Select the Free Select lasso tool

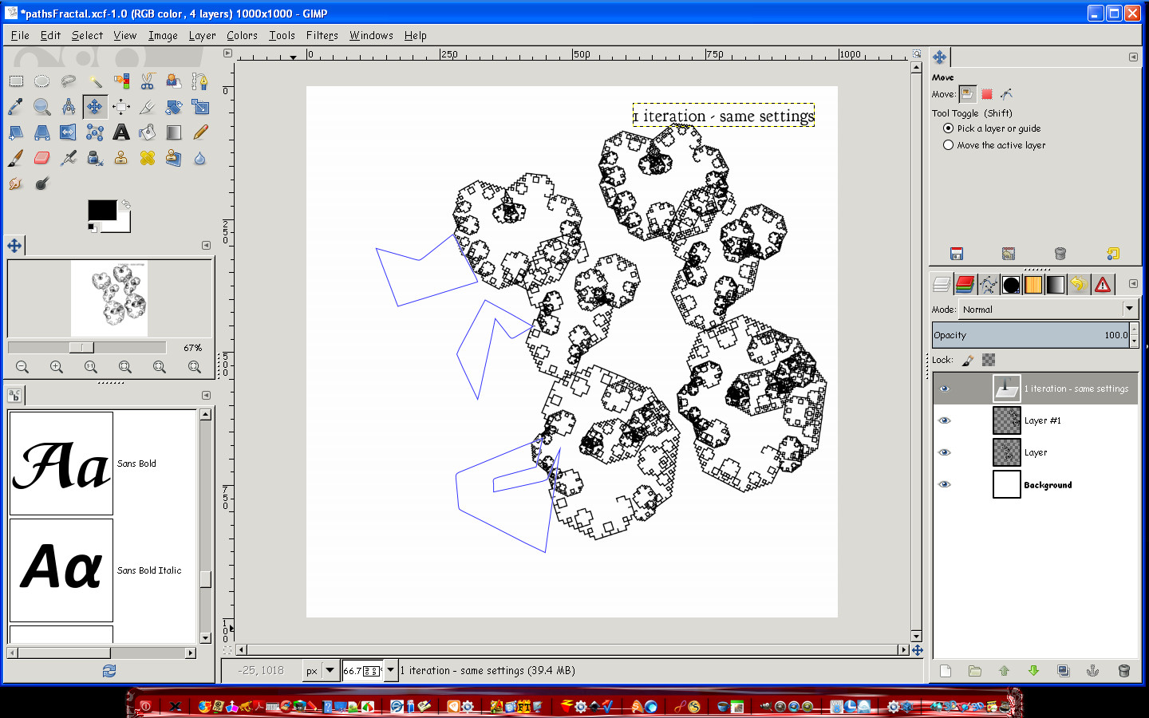click(69, 81)
